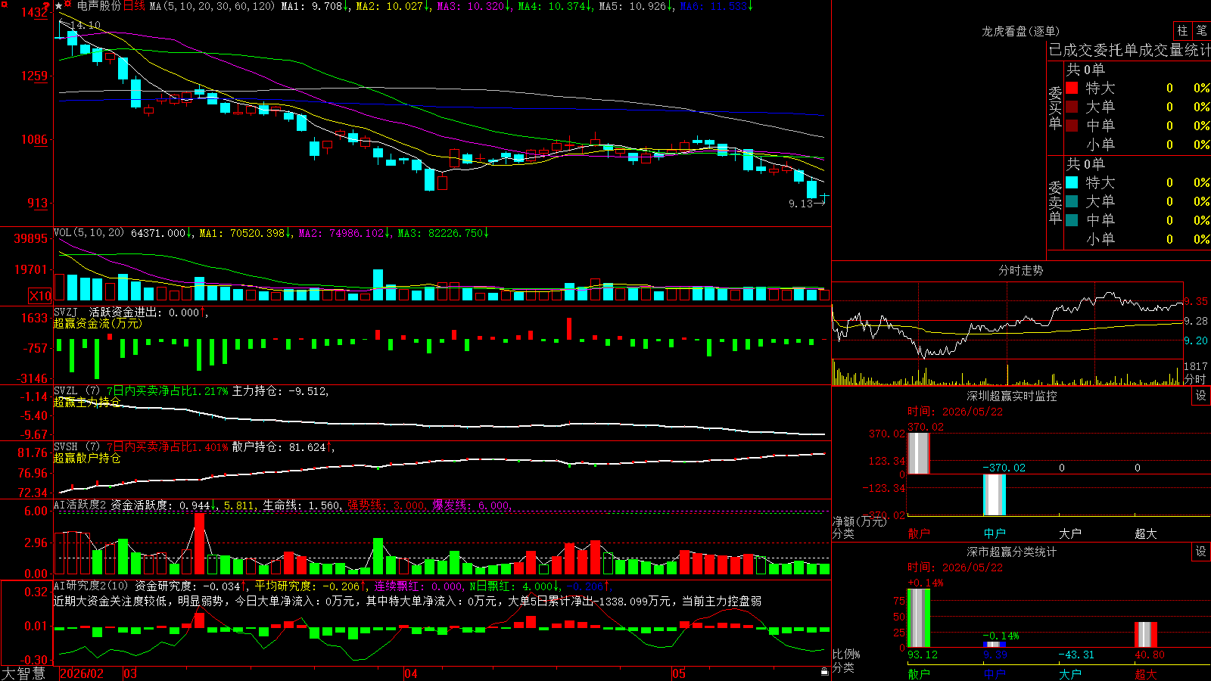
Task: Open 设 settings for 深市超赢分类统计
Action: click(x=1201, y=552)
